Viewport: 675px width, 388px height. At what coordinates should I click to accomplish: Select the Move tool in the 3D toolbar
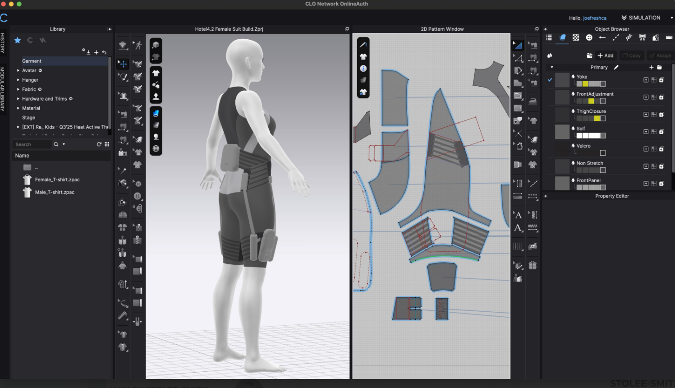123,64
